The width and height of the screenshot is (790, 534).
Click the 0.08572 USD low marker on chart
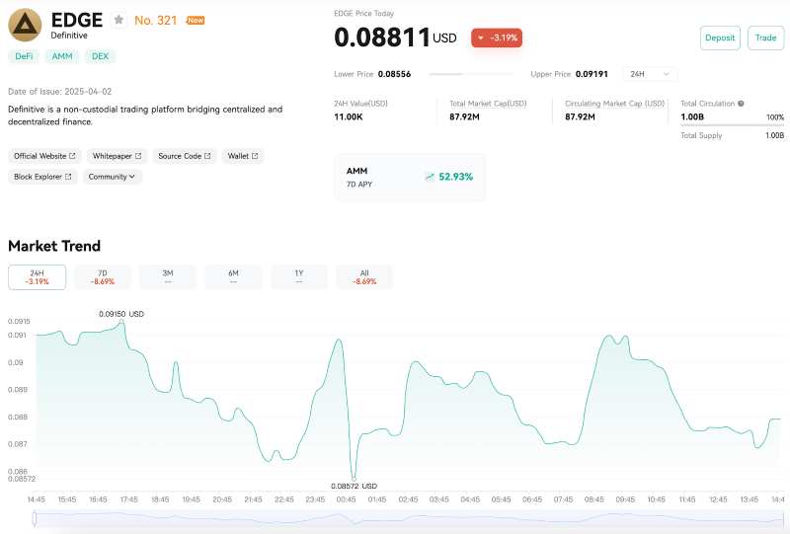point(354,486)
